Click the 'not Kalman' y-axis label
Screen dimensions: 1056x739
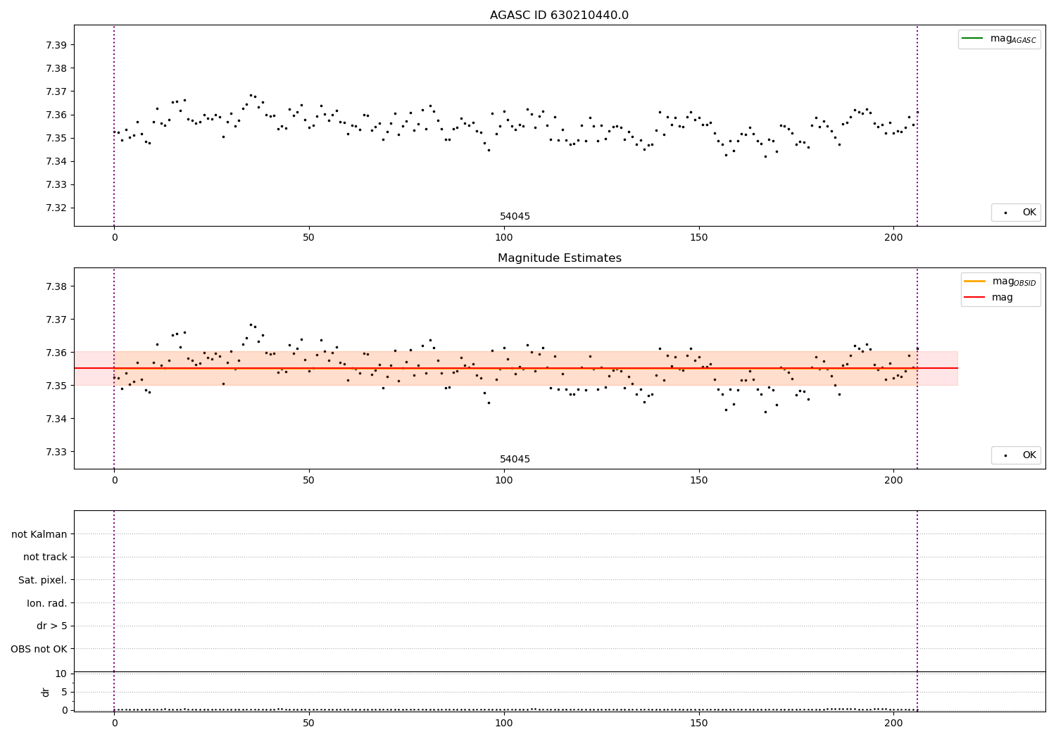[39, 534]
